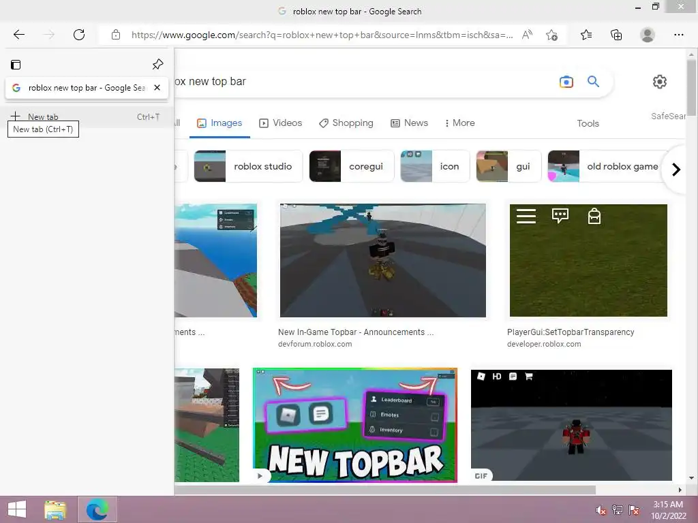The width and height of the screenshot is (698, 523).
Task: Filter by coregui chip
Action: pos(351,166)
